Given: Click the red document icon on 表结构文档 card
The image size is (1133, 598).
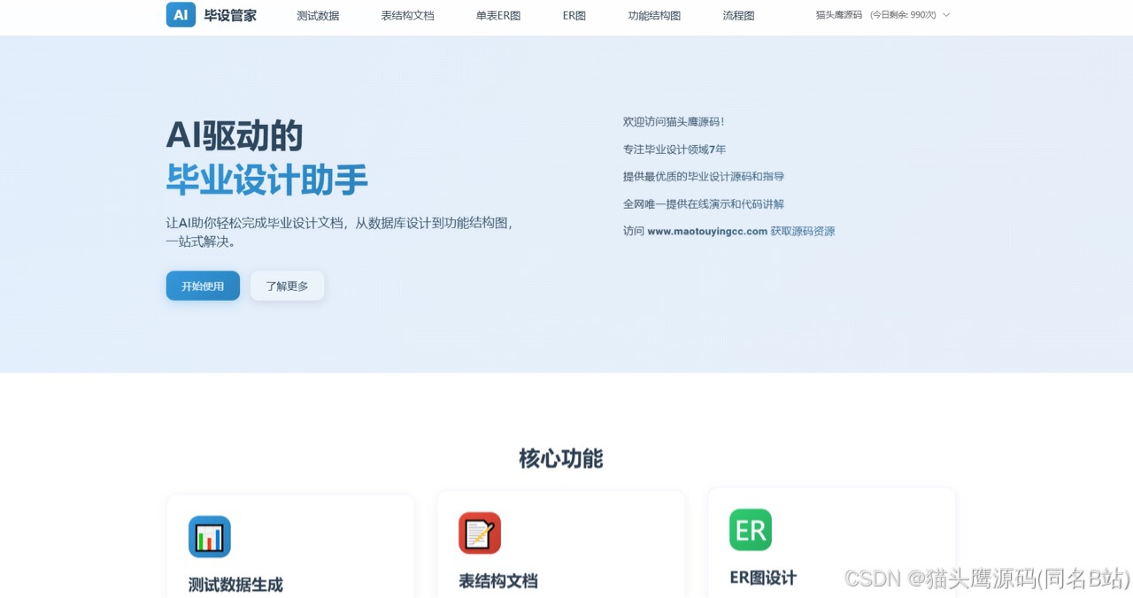Looking at the screenshot, I should [480, 533].
